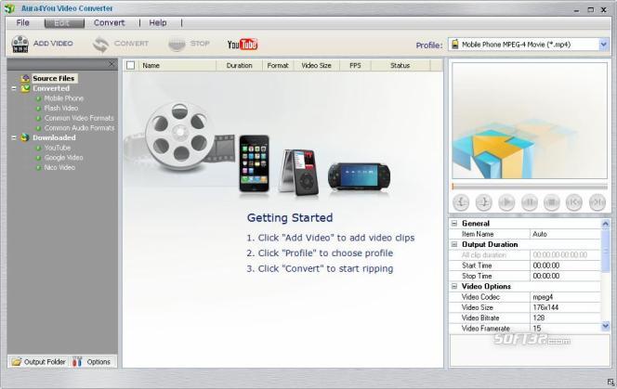Click the preview video thumbnail area
Screen dimensions: 617x389
pyautogui.click(x=530, y=121)
